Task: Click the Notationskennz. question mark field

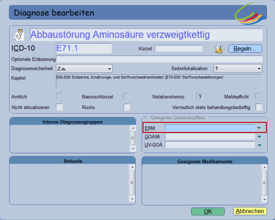Action: click(x=200, y=97)
